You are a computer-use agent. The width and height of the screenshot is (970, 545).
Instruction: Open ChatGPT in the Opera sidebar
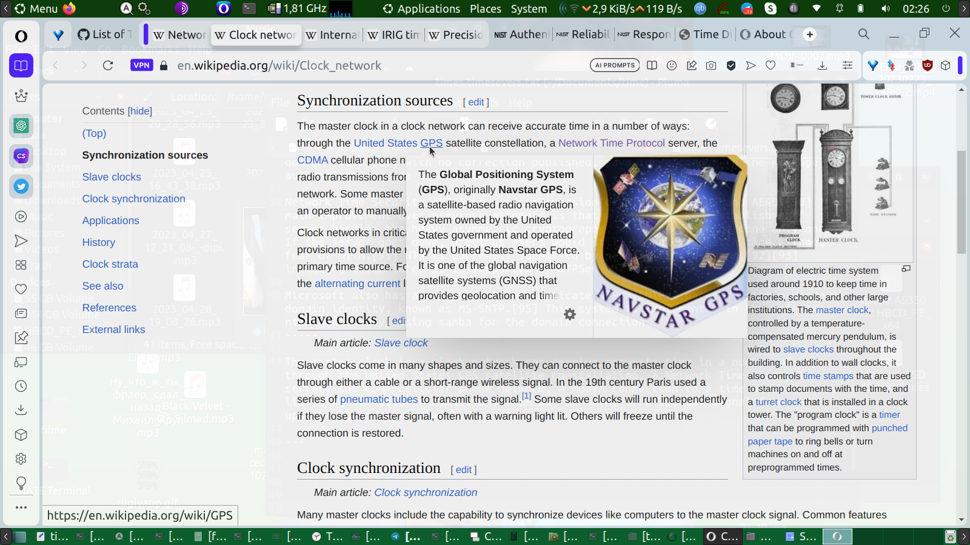(21, 125)
